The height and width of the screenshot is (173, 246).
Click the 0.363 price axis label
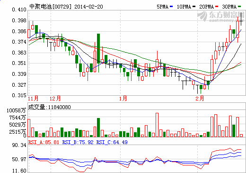pyautogui.click(x=19, y=53)
